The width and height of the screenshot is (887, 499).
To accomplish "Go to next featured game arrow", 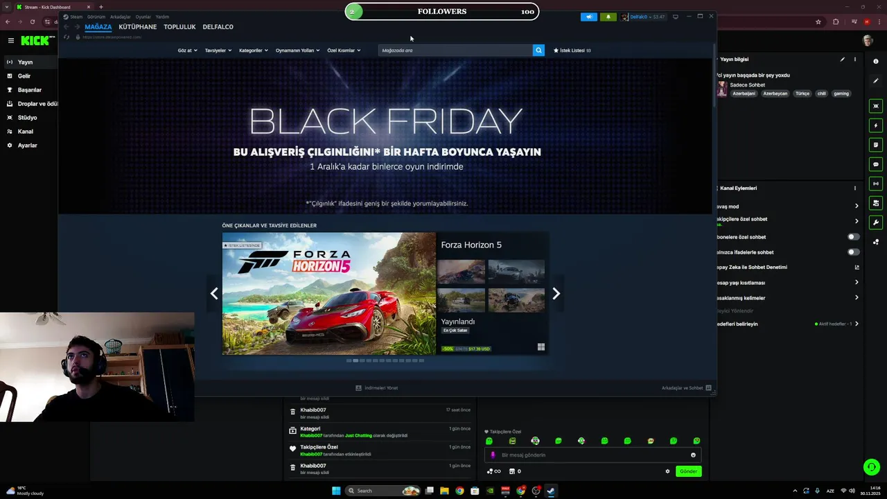I will pos(556,294).
